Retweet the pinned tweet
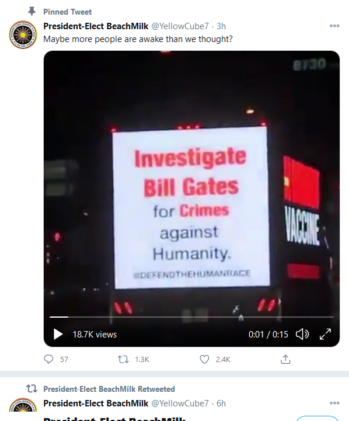Viewport: 349px width, 421px height. pos(123,359)
